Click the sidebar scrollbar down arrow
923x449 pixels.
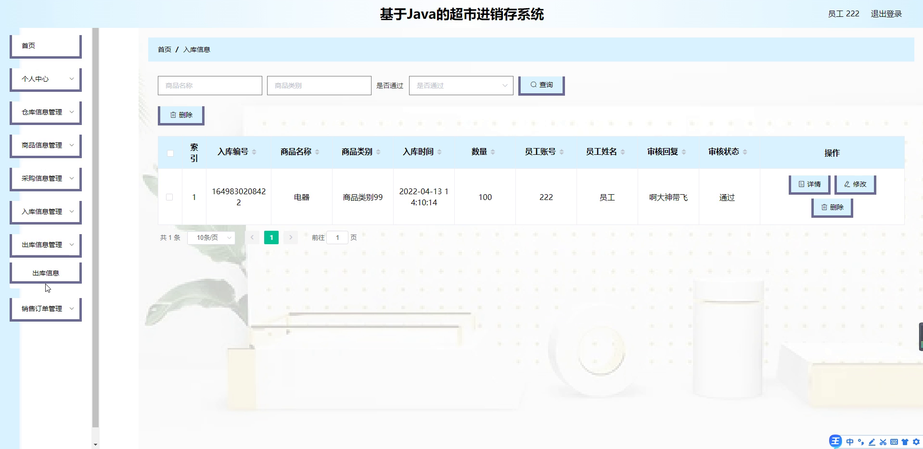pos(95,445)
